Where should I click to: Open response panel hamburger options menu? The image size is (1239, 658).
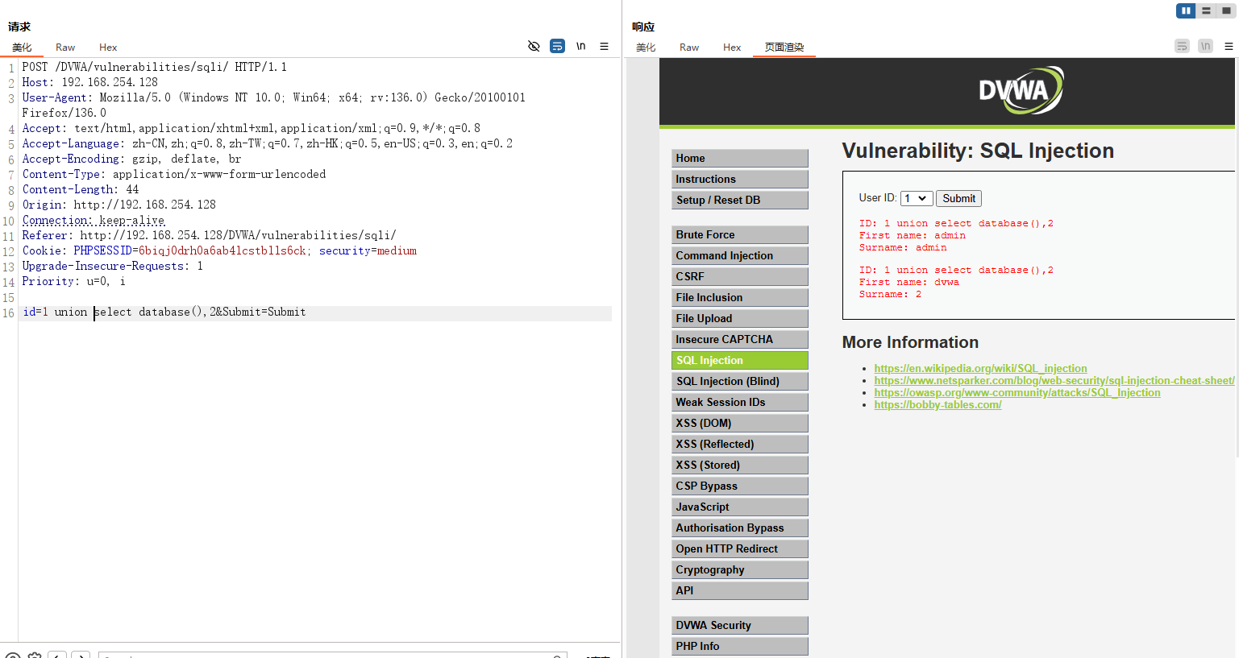coord(1229,46)
